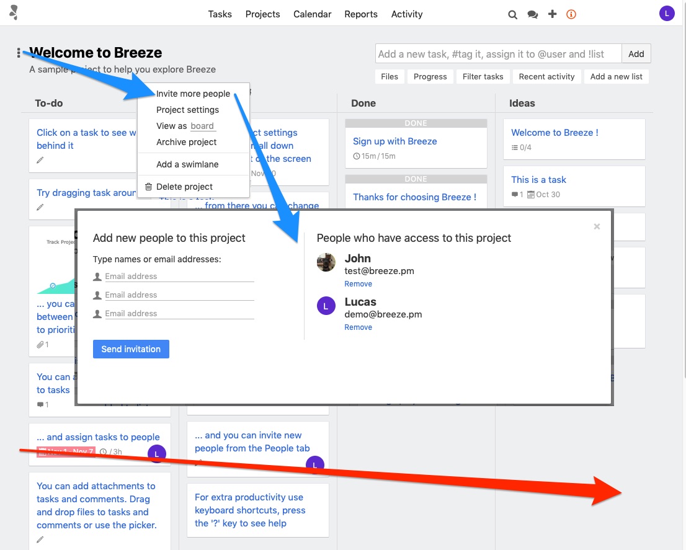Open the Projects tab

[262, 14]
